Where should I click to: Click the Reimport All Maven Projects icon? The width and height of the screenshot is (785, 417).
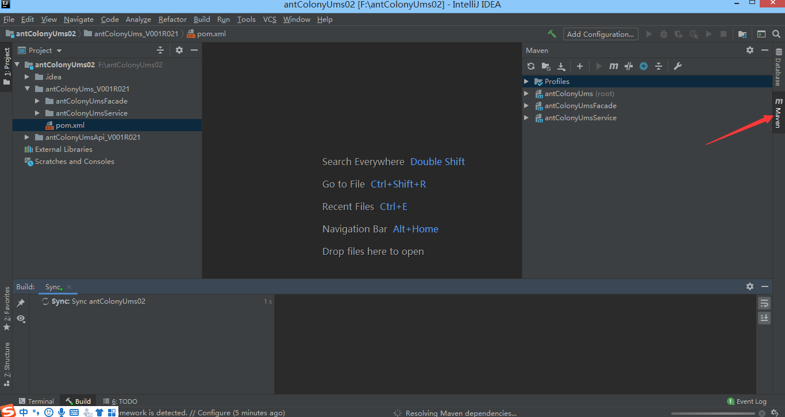(x=531, y=66)
